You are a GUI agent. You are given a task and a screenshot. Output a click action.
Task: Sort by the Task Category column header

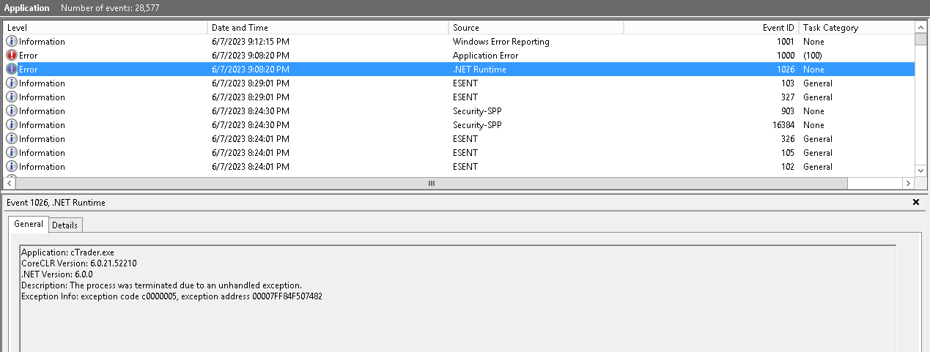tap(857, 28)
